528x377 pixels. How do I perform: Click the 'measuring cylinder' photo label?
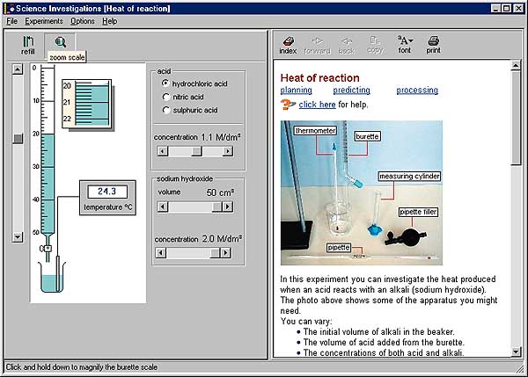click(x=409, y=177)
